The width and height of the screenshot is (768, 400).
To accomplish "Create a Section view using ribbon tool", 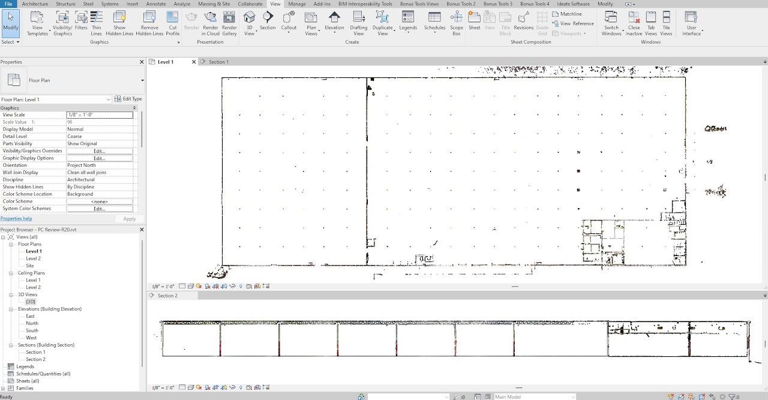I will coord(268,23).
